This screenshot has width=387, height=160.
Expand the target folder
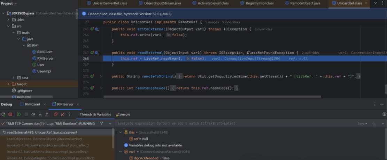click(8, 84)
